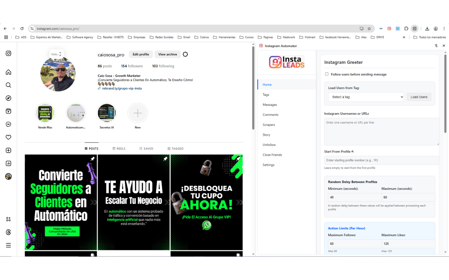Open Messenger messages icon in sidebar
The image size is (449, 280).
coord(8,124)
